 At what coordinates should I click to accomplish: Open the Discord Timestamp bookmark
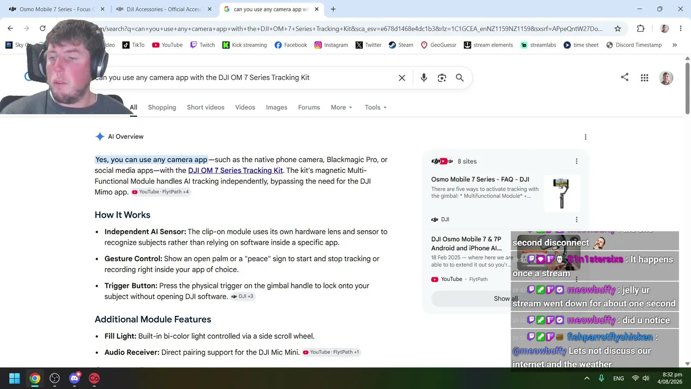[x=634, y=45]
